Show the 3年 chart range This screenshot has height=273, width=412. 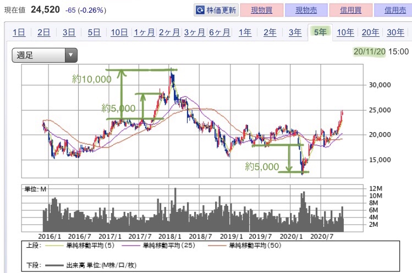click(x=295, y=32)
